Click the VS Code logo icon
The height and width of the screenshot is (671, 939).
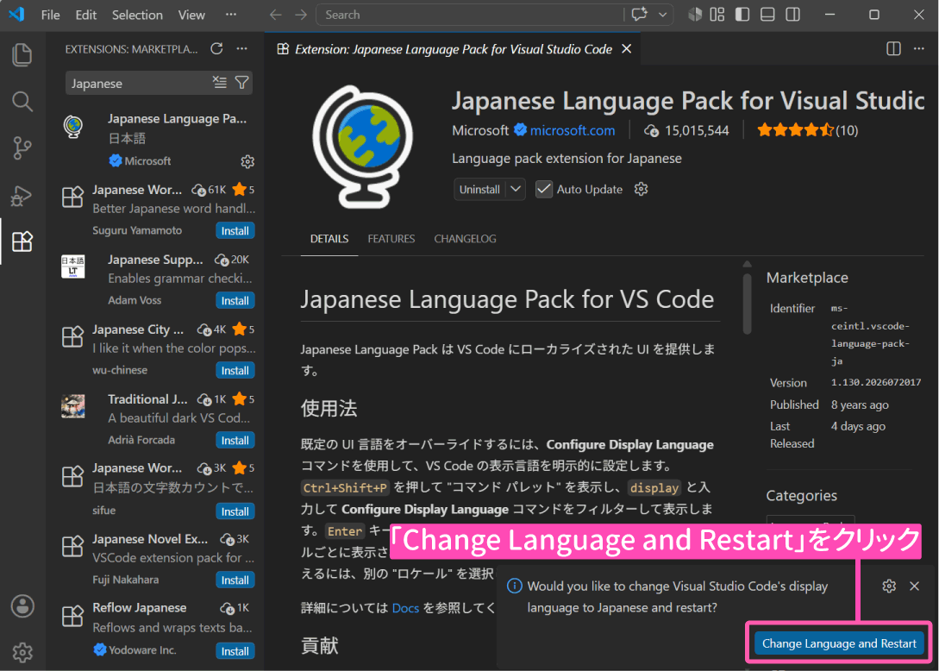(x=16, y=15)
